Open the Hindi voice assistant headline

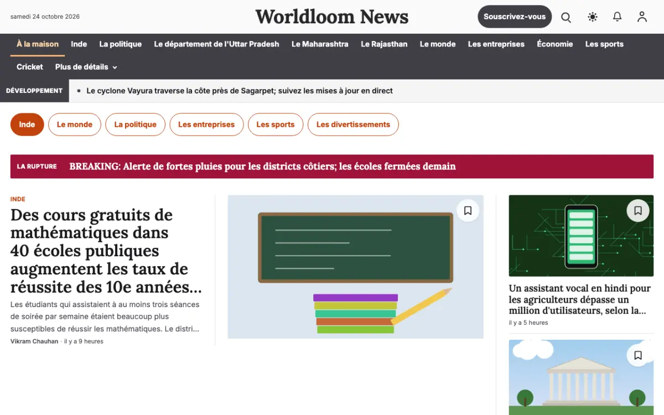[x=580, y=299]
